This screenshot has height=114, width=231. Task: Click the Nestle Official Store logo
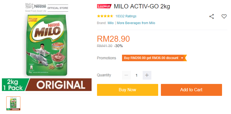(46, 8)
